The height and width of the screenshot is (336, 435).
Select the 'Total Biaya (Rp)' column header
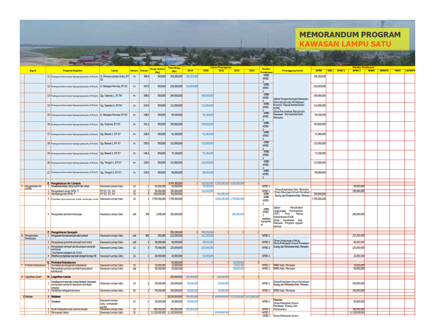click(x=174, y=70)
